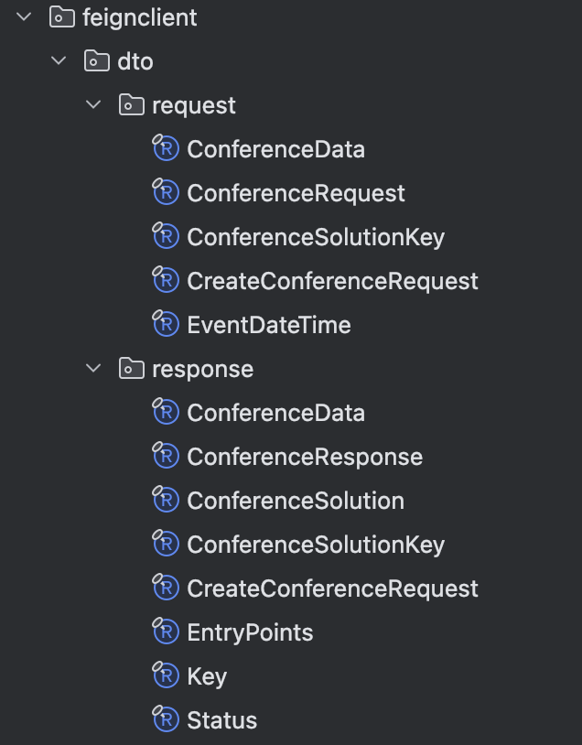
Task: Click the response package folder icon
Action: pos(131,369)
